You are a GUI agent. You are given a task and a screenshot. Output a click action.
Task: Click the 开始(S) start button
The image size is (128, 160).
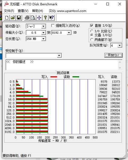(x=113, y=55)
